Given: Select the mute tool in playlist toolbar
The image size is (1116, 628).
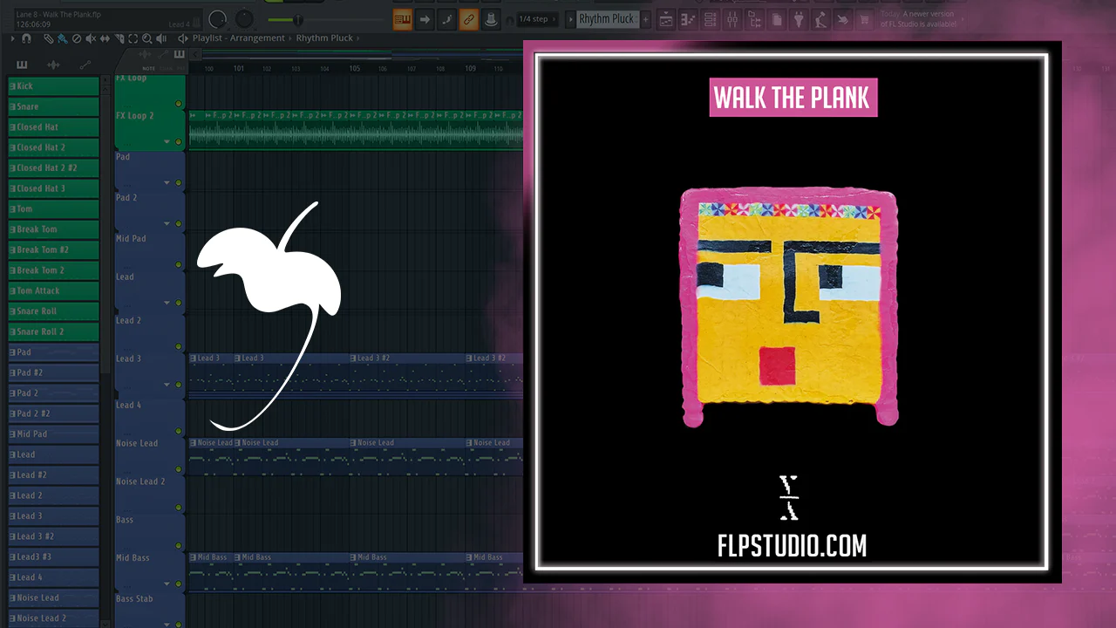Looking at the screenshot, I should (x=91, y=38).
